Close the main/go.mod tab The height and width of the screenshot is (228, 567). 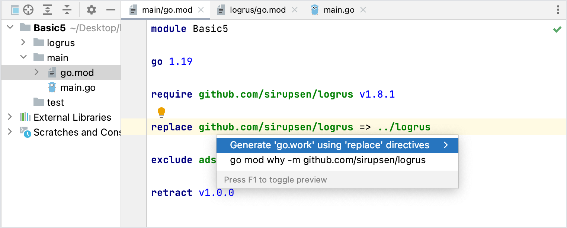click(201, 10)
